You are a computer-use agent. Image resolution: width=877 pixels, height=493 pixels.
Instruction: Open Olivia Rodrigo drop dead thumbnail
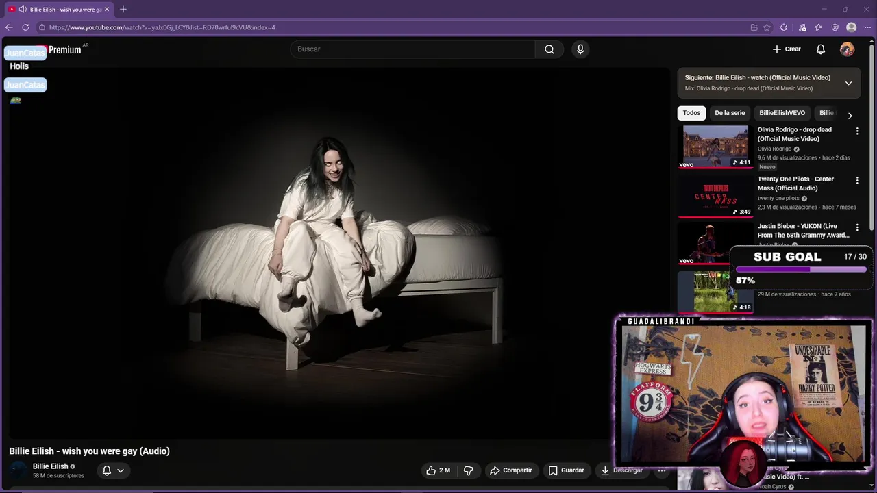pyautogui.click(x=715, y=147)
